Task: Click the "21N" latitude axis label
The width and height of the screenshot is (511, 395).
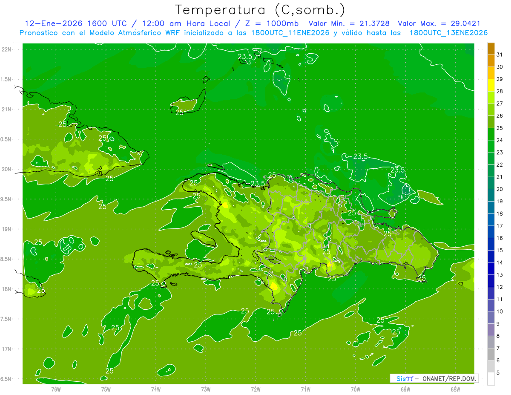Action: (7, 109)
